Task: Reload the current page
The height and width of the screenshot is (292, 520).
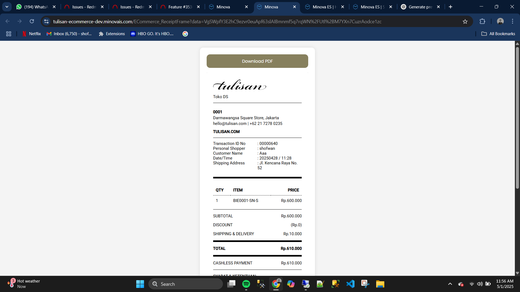Action: 32,21
